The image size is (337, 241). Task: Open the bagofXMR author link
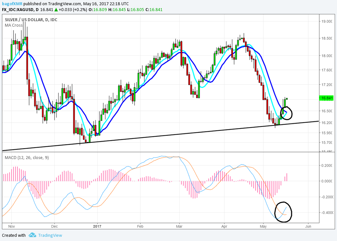(x=12, y=4)
